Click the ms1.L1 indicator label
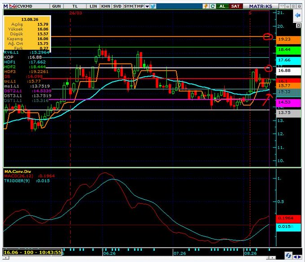Image resolution: width=305 pixels, height=262 pixels. [12, 86]
